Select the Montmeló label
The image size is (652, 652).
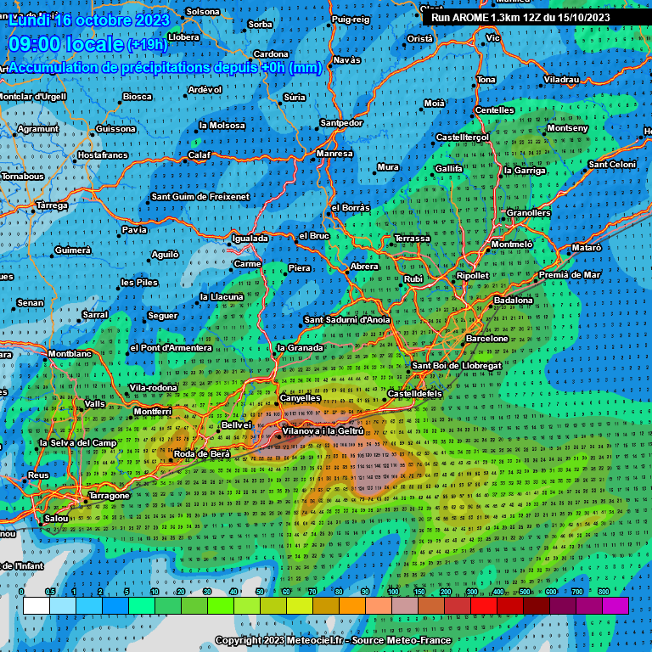tap(512, 244)
